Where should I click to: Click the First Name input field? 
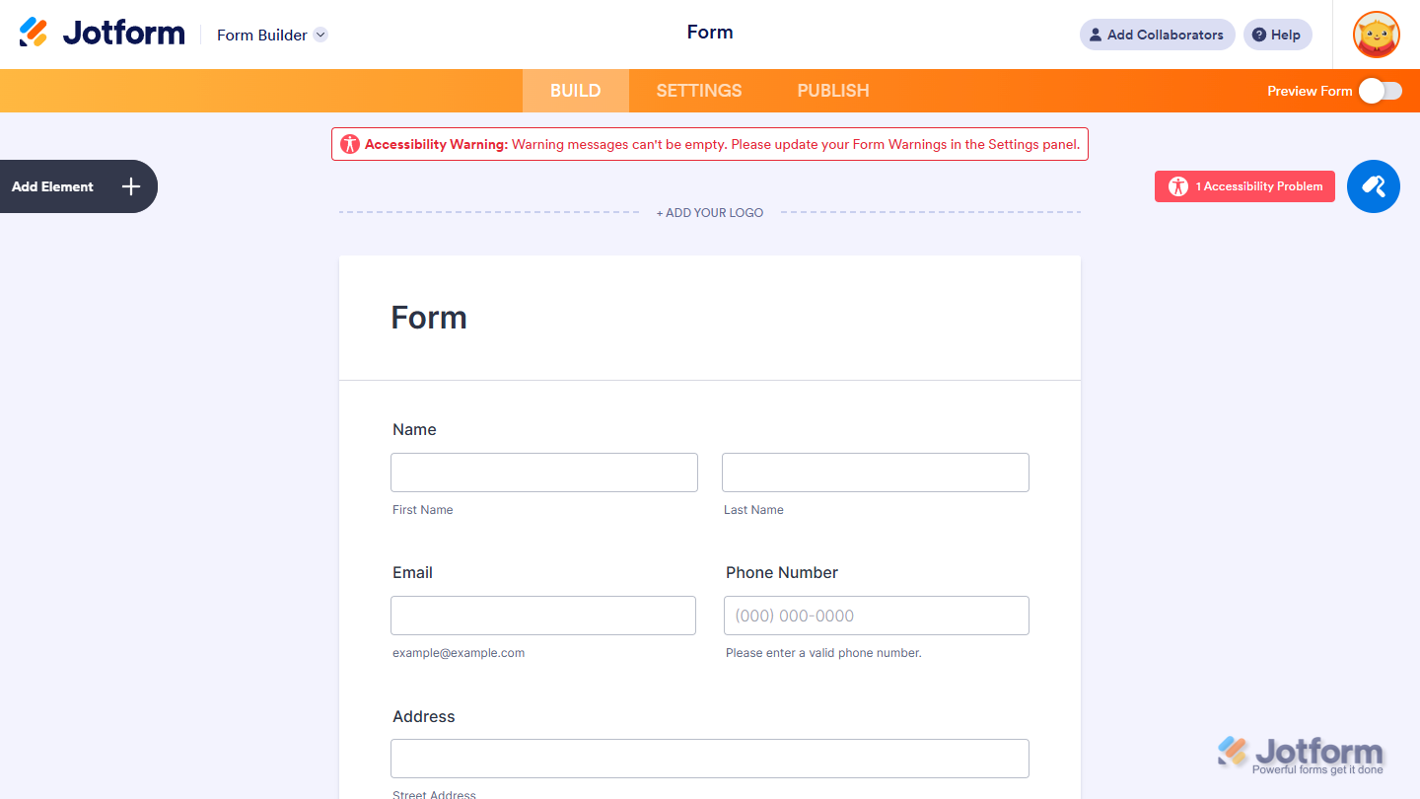tap(543, 472)
